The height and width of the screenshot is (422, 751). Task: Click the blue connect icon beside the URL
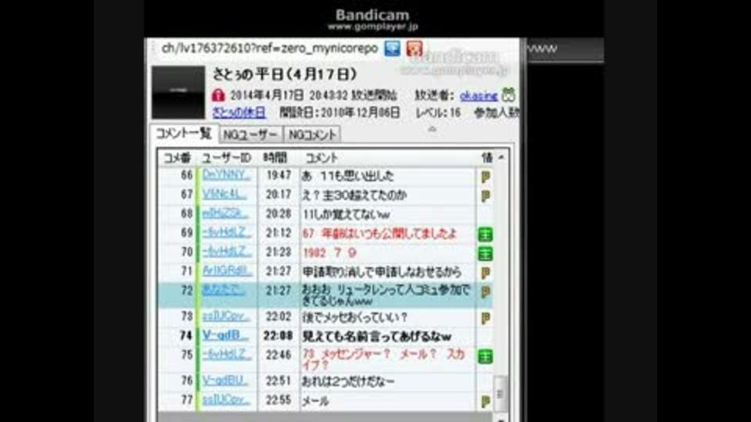point(392,48)
